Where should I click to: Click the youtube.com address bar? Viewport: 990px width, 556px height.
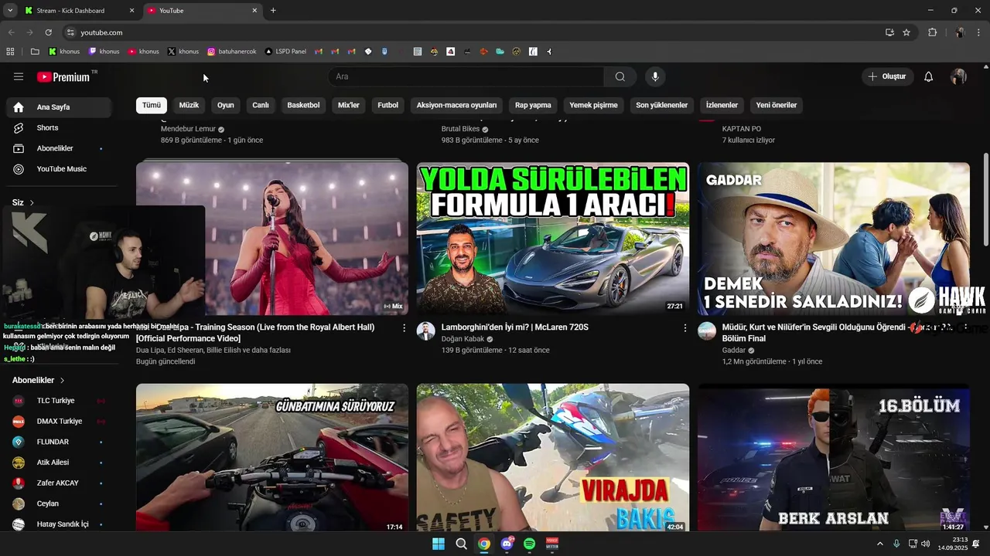pos(472,32)
